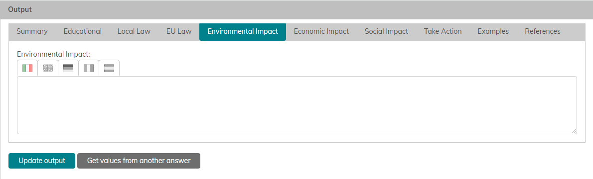Open the Summary tab
The width and height of the screenshot is (593, 179).
[32, 32]
